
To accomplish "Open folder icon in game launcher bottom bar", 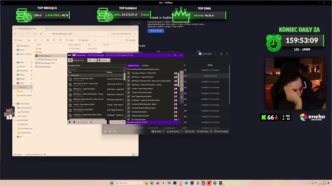I will click(x=115, y=131).
